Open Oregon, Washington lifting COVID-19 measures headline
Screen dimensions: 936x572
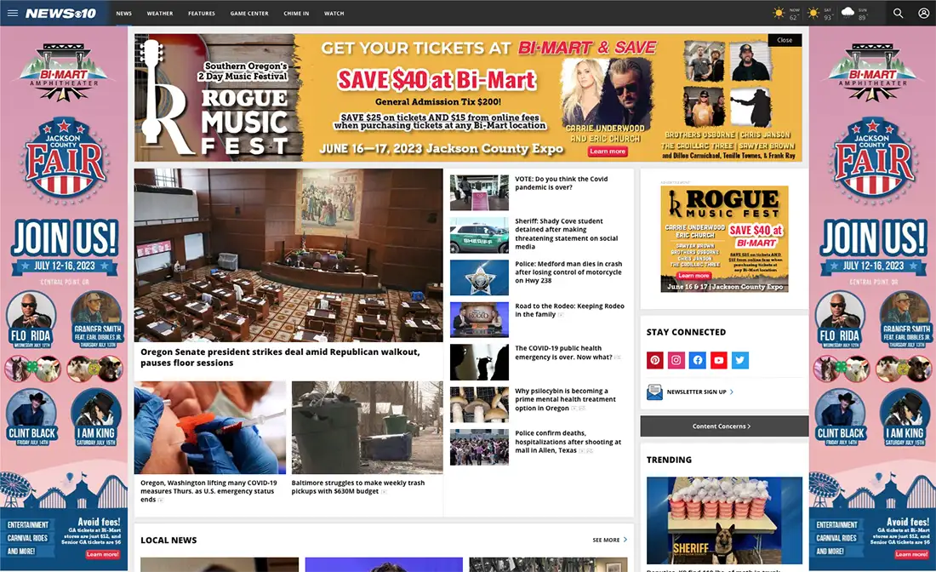[x=208, y=491]
